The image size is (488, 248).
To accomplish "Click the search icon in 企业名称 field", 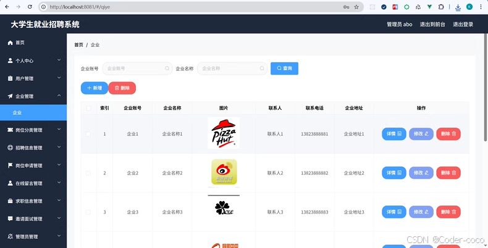I will point(262,68).
